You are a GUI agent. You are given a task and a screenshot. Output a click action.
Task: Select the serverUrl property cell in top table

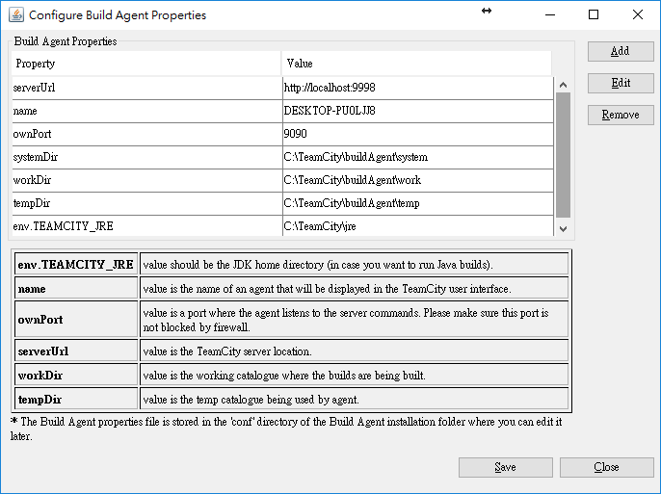147,88
